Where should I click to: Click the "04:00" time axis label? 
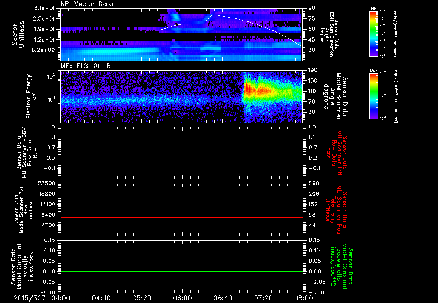tap(61, 298)
